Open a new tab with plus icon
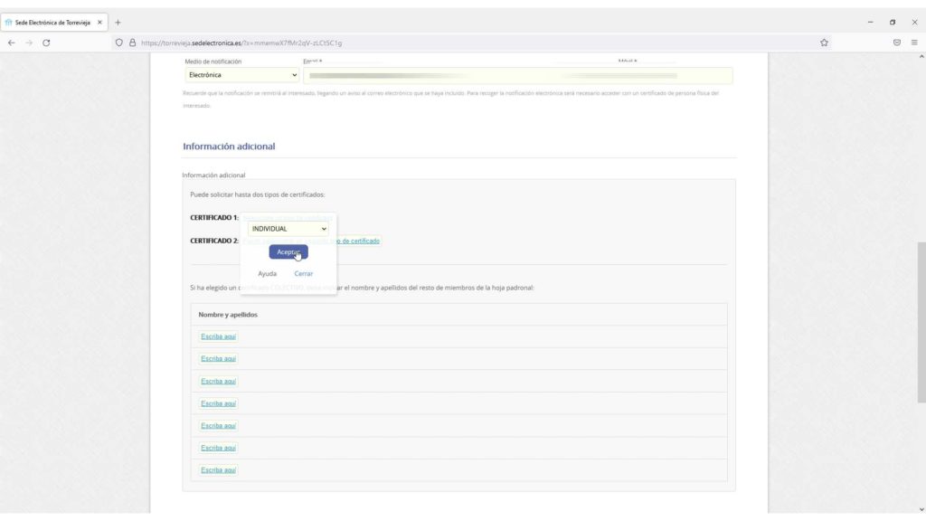The height and width of the screenshot is (521, 926). tap(118, 23)
